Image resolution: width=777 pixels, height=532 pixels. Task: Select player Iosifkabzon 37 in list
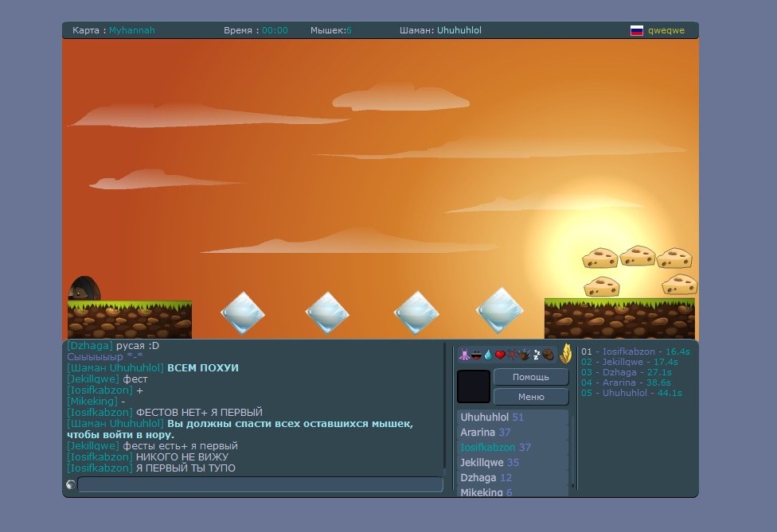pyautogui.click(x=512, y=448)
